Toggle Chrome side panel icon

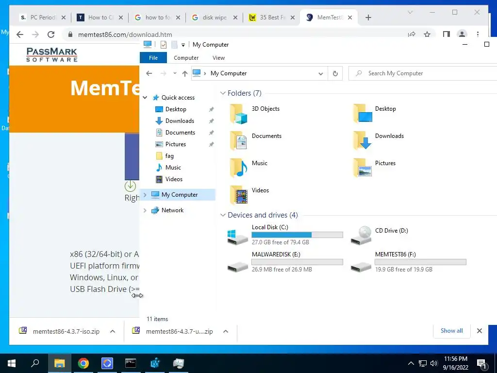point(447,34)
